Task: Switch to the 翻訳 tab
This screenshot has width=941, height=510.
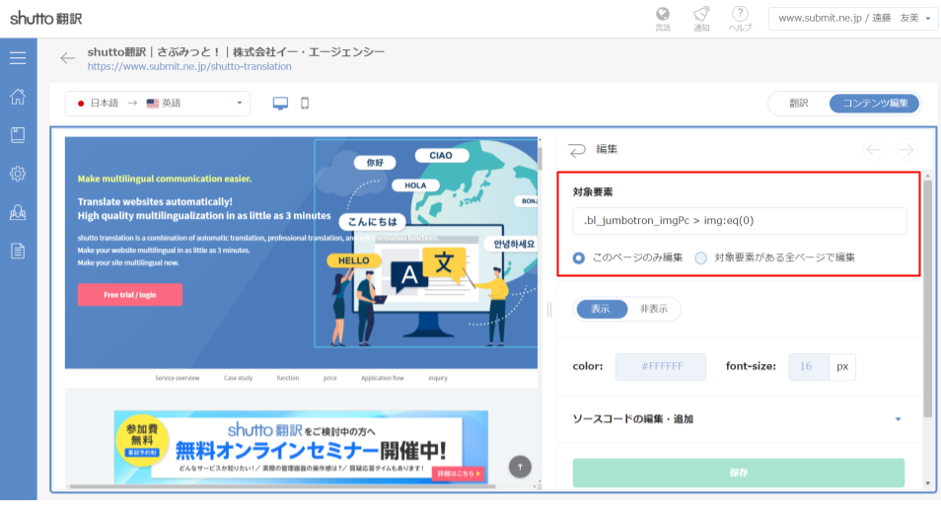Action: 799,104
